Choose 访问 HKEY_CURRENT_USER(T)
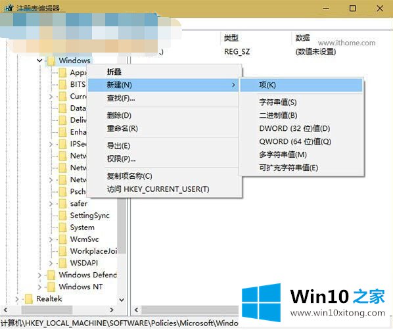Screen dimensions: 393x330 [x=163, y=189]
